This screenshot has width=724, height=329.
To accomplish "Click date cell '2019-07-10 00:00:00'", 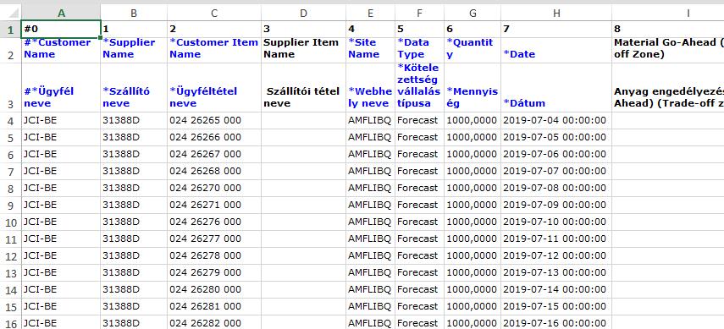I will coord(556,222).
